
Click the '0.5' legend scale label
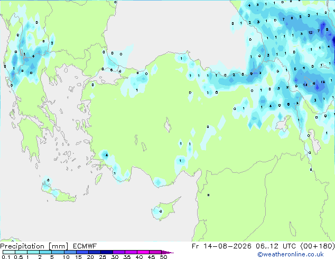(x=18, y=257)
